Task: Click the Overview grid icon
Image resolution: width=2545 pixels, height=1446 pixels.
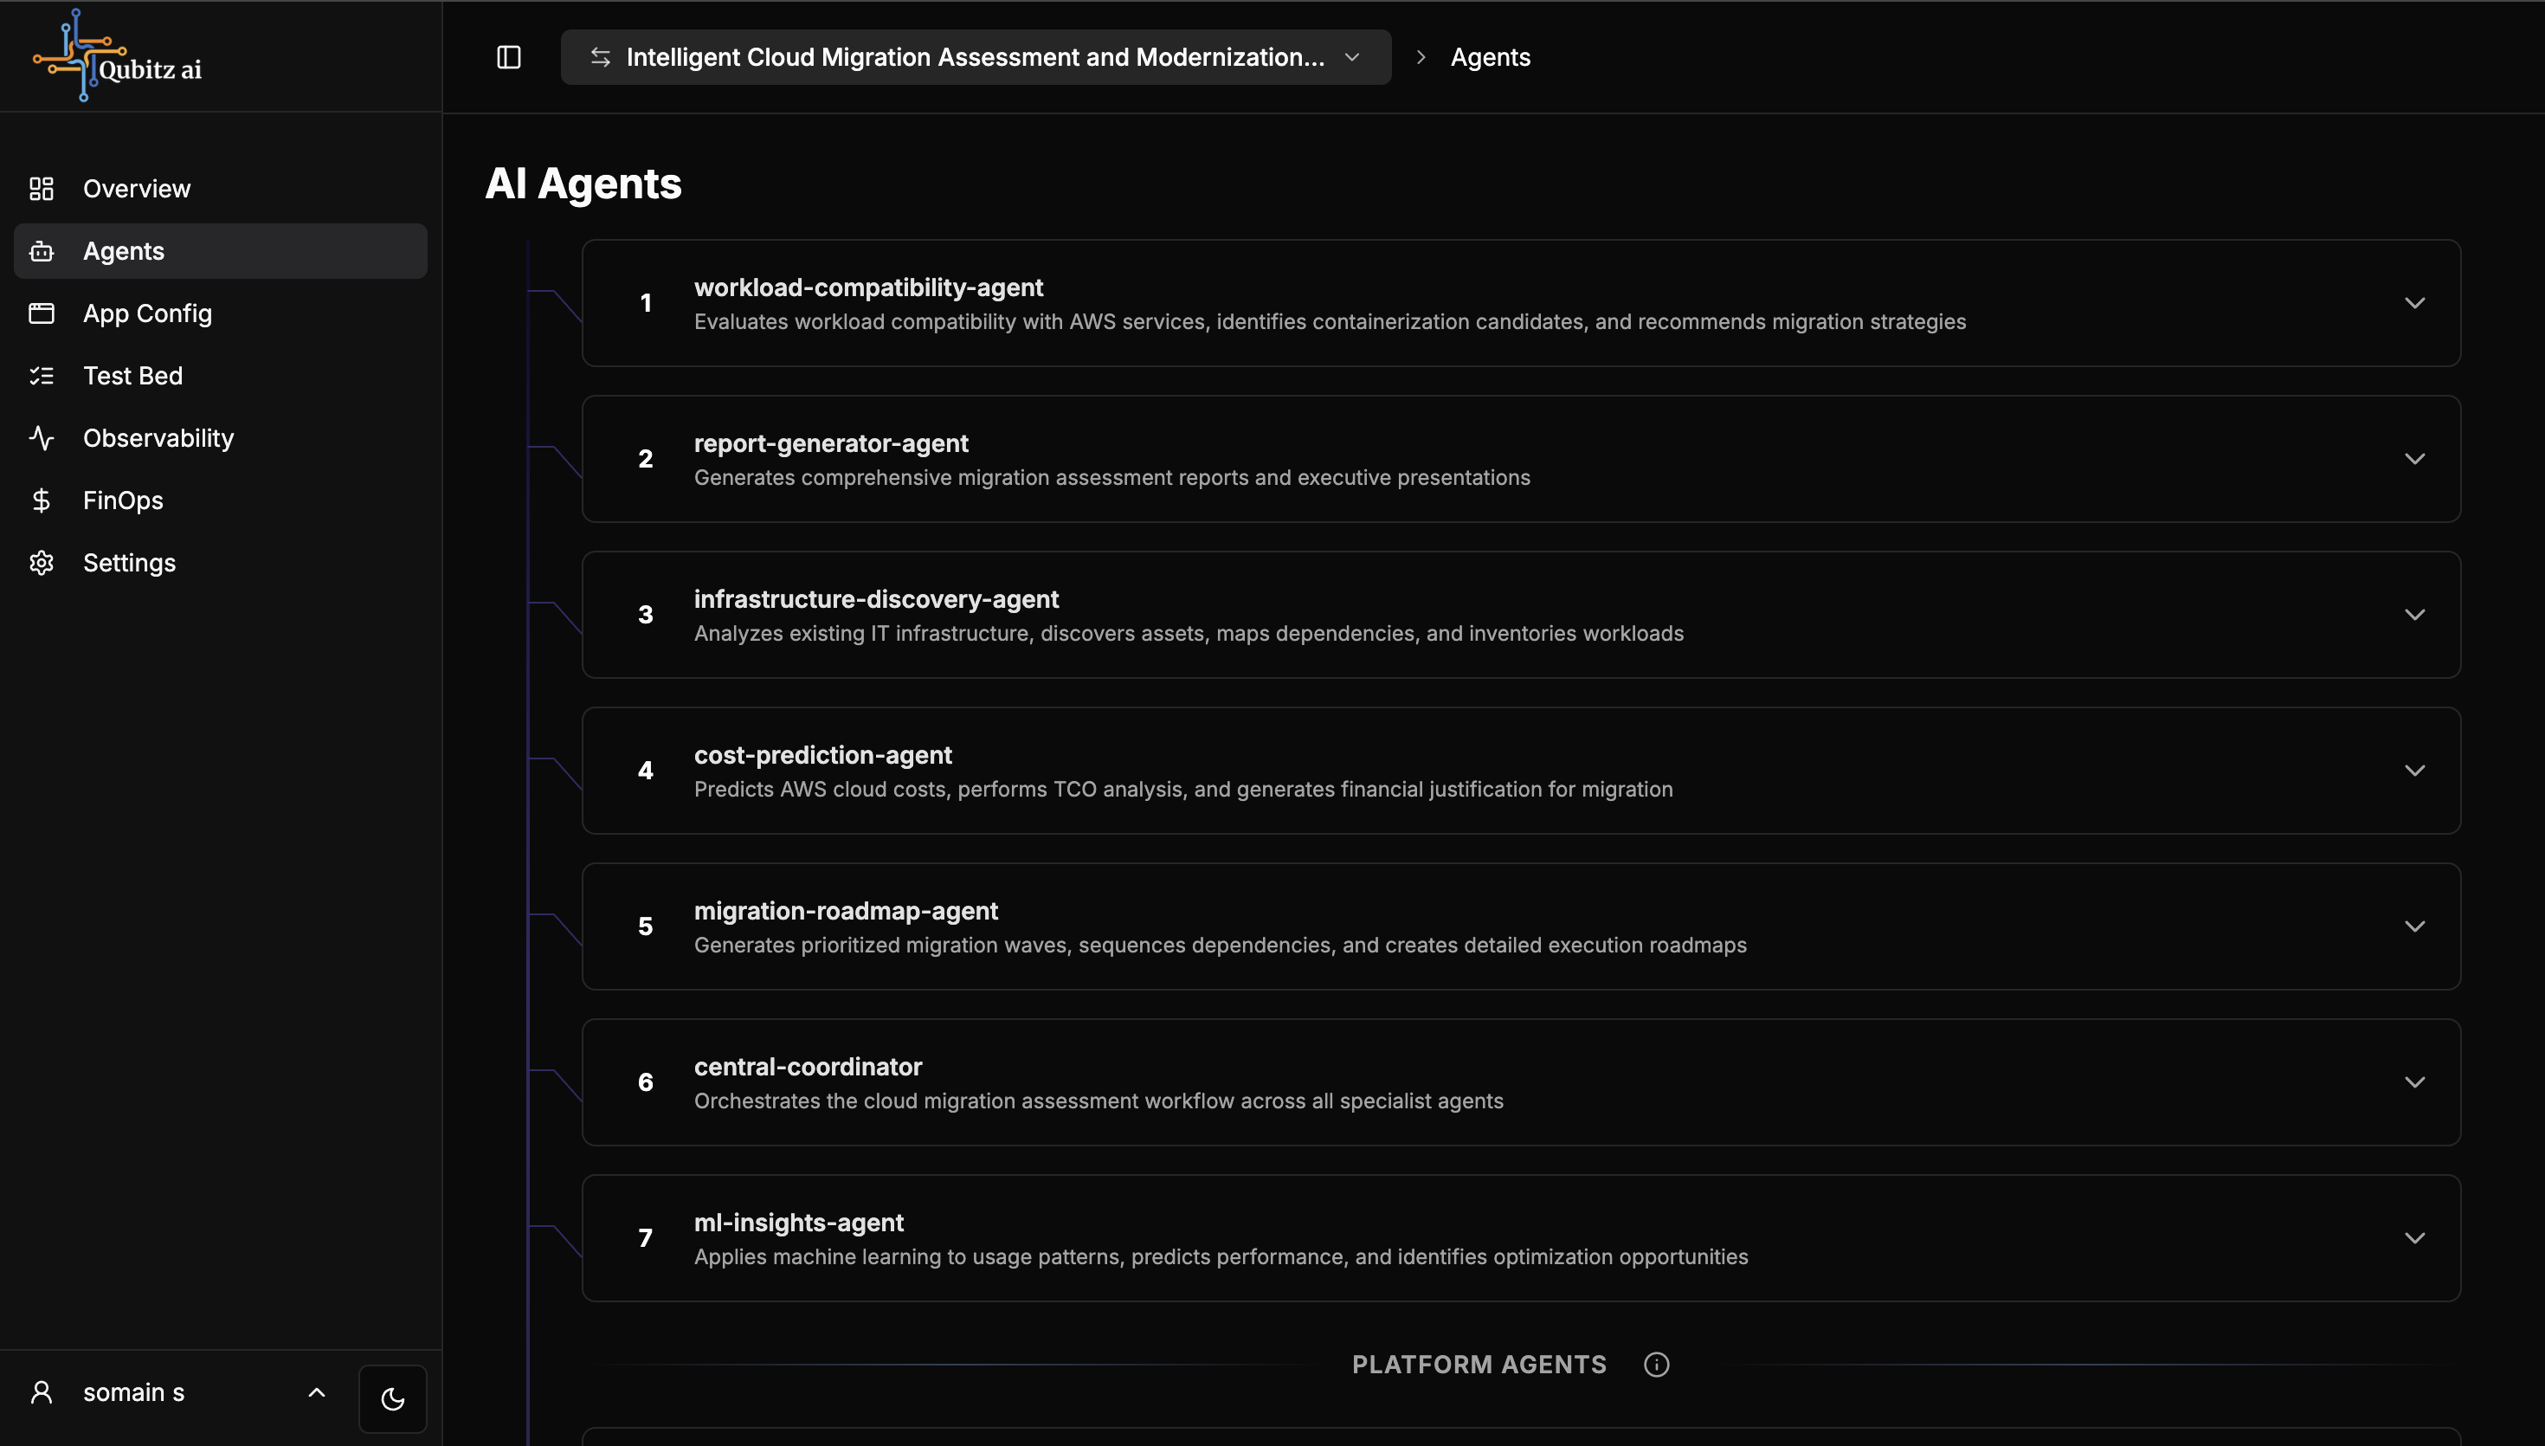Action: click(x=42, y=189)
